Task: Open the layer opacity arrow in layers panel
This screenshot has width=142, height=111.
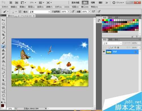Action: click(139, 43)
